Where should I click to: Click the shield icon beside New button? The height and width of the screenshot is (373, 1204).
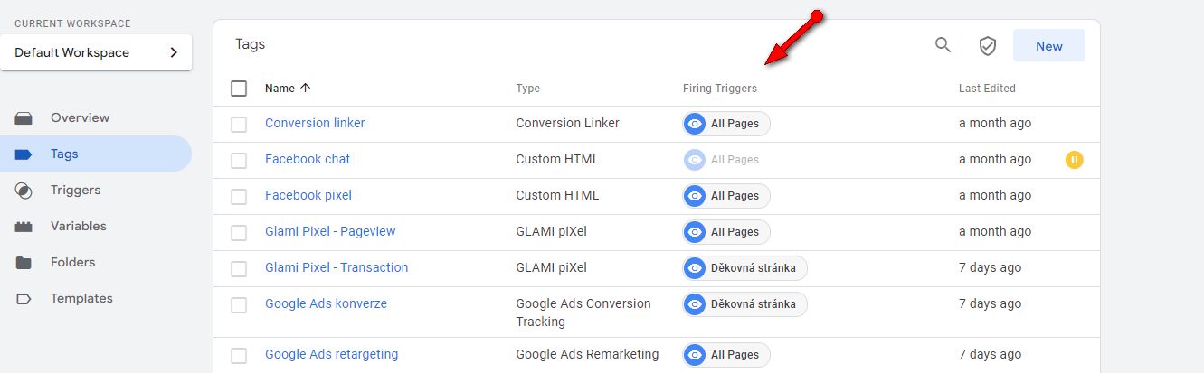pos(988,46)
